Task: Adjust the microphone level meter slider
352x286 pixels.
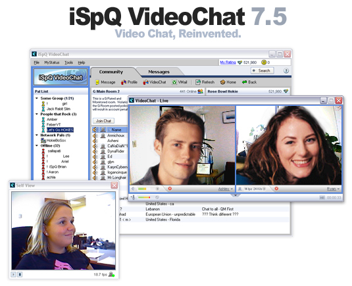Action: (x=144, y=197)
